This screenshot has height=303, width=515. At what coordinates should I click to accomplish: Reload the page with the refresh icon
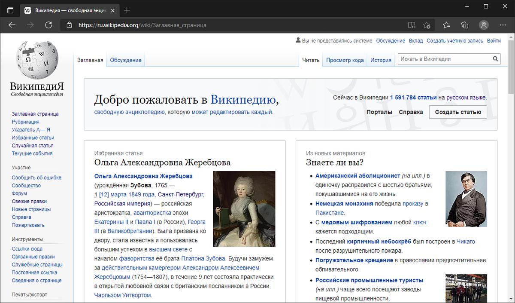coord(48,25)
